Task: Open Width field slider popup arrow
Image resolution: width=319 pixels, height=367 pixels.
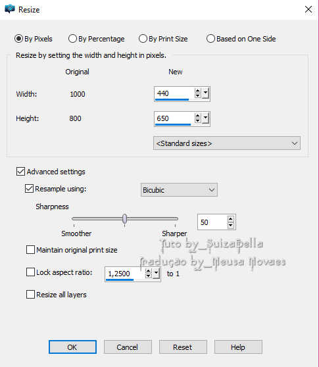Action: coord(205,93)
